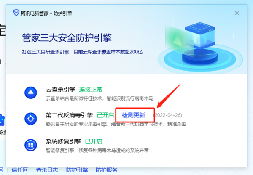Image resolution: width=253 pixels, height=175 pixels.
Task: Close the 防护引擎 dialog
Action: [237, 13]
